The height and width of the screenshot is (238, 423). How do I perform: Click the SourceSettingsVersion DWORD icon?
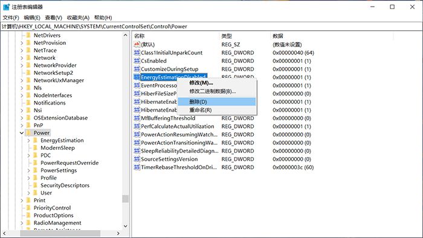point(137,159)
